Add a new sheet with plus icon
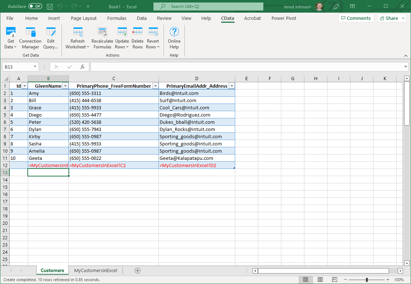The image size is (411, 284). (x=137, y=271)
